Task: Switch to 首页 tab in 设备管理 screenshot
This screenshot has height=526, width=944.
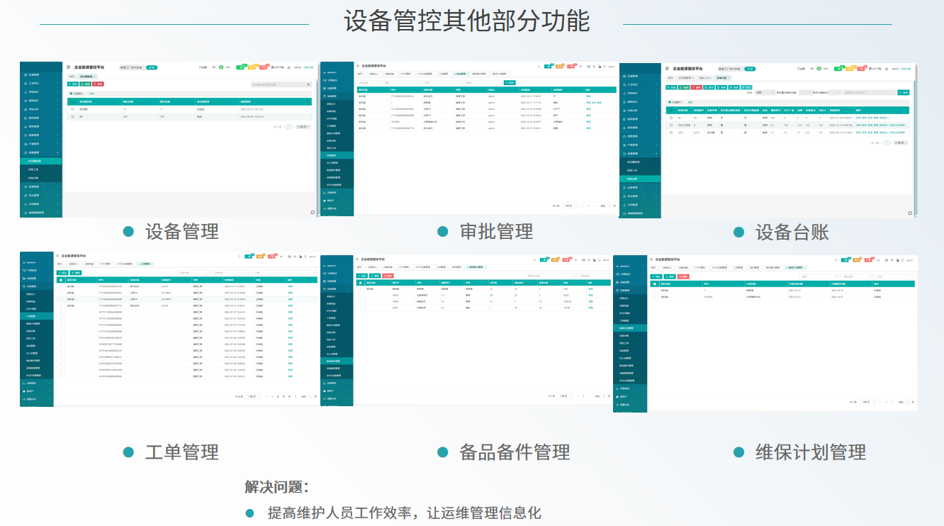Action: point(72,76)
